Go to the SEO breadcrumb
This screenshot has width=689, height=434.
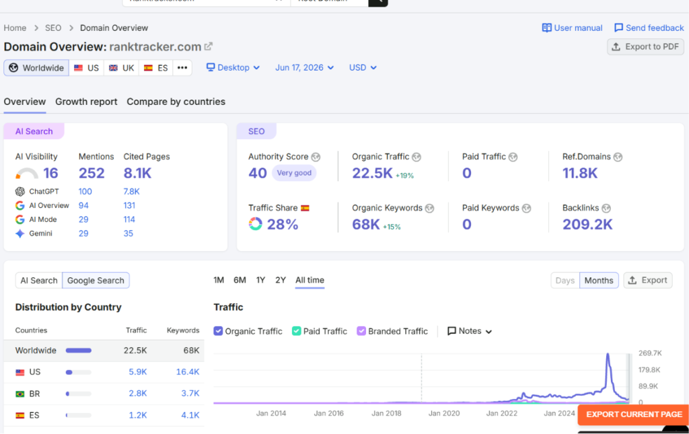pos(53,28)
